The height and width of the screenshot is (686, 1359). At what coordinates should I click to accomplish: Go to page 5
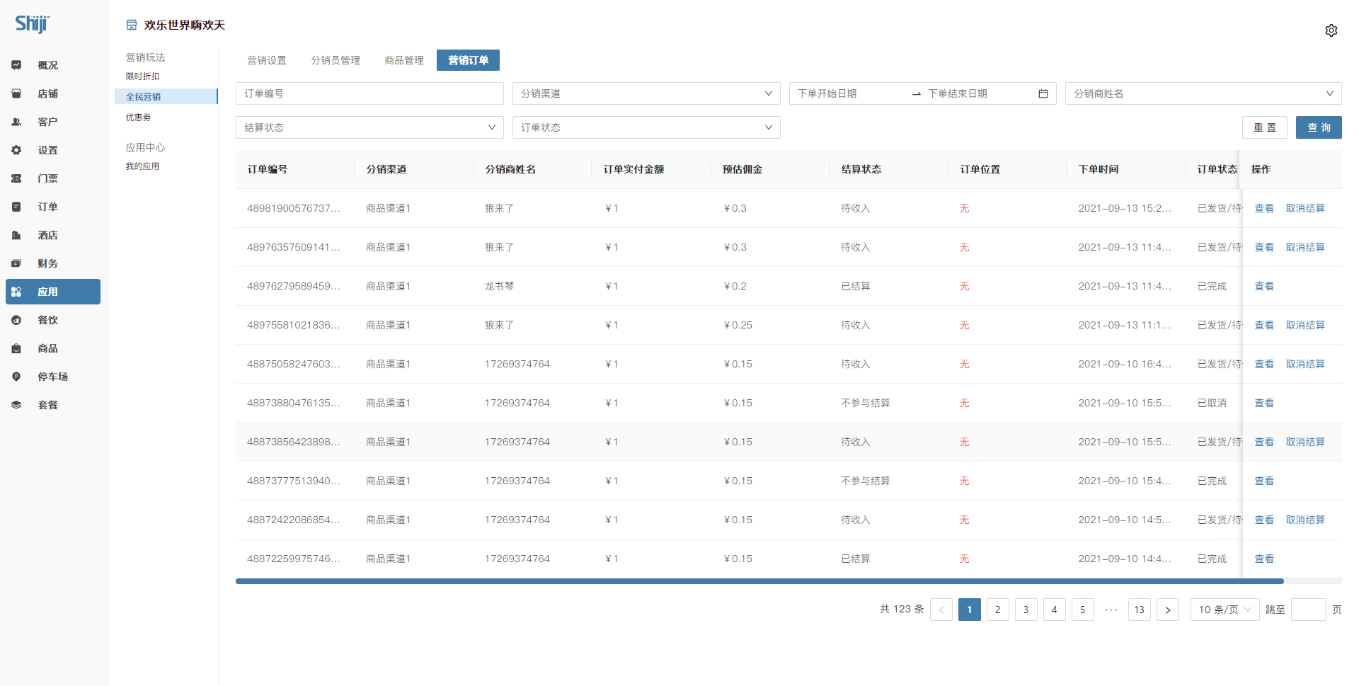point(1083,610)
